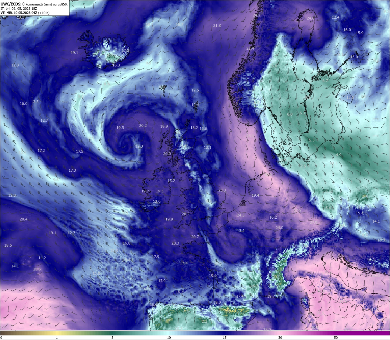Click the 19.4 value over the Netherlands
This screenshot has height=340, width=390.
(255, 195)
